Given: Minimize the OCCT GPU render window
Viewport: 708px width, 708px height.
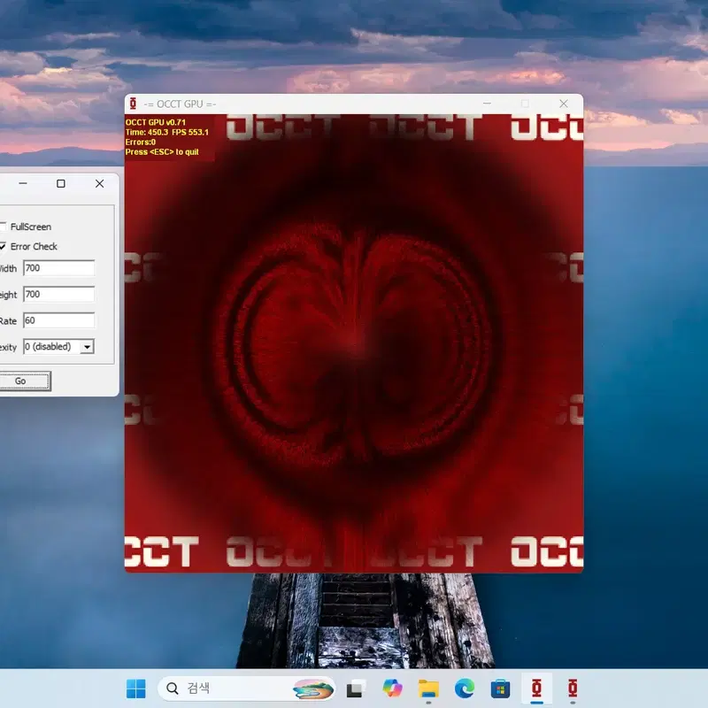Looking at the screenshot, I should click(x=487, y=104).
